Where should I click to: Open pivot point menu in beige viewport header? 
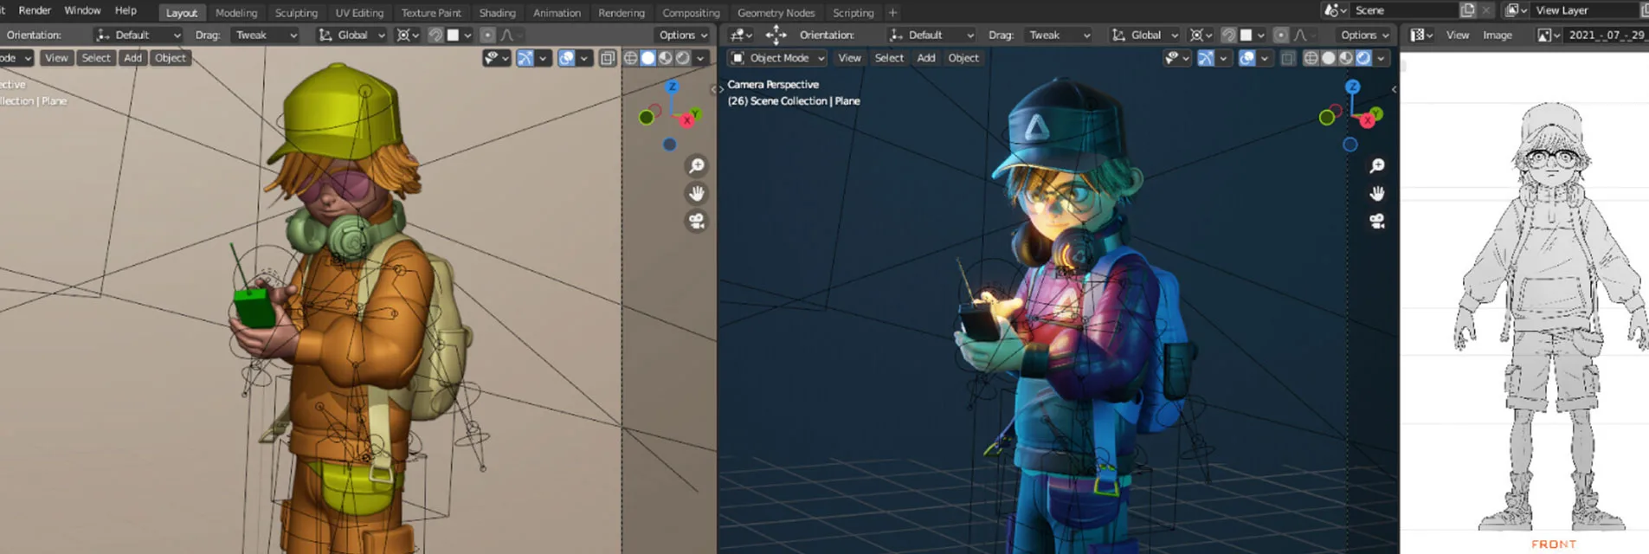tap(407, 35)
